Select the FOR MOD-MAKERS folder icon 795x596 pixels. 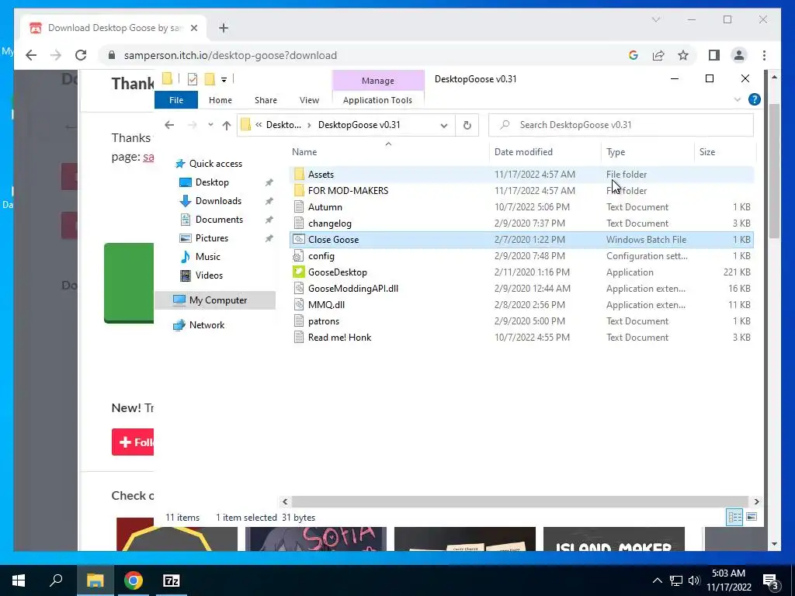(299, 191)
